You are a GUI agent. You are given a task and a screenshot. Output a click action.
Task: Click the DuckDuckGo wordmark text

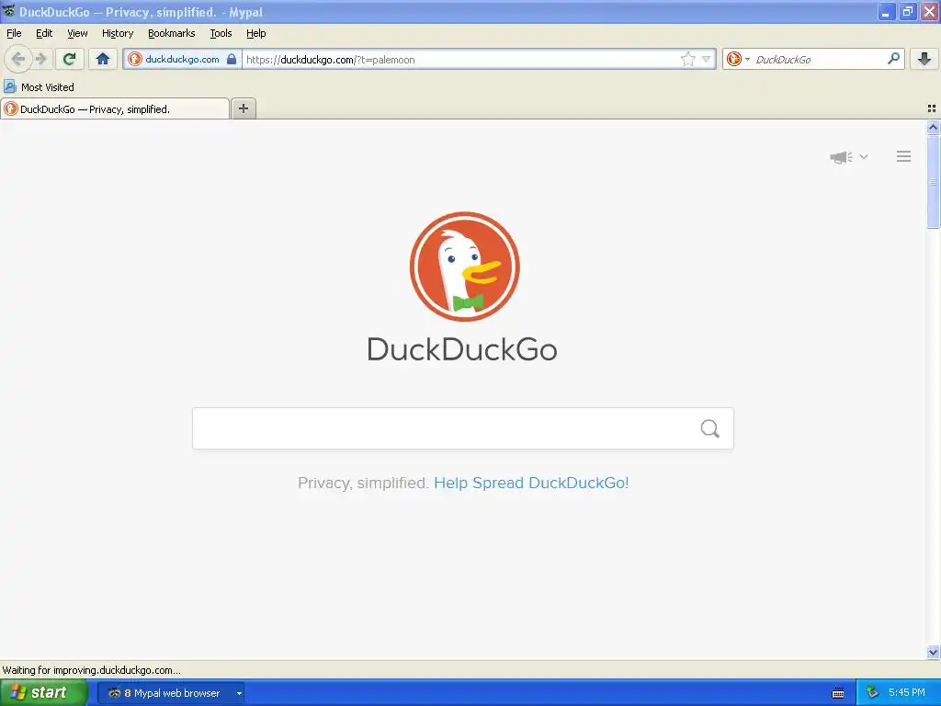461,348
